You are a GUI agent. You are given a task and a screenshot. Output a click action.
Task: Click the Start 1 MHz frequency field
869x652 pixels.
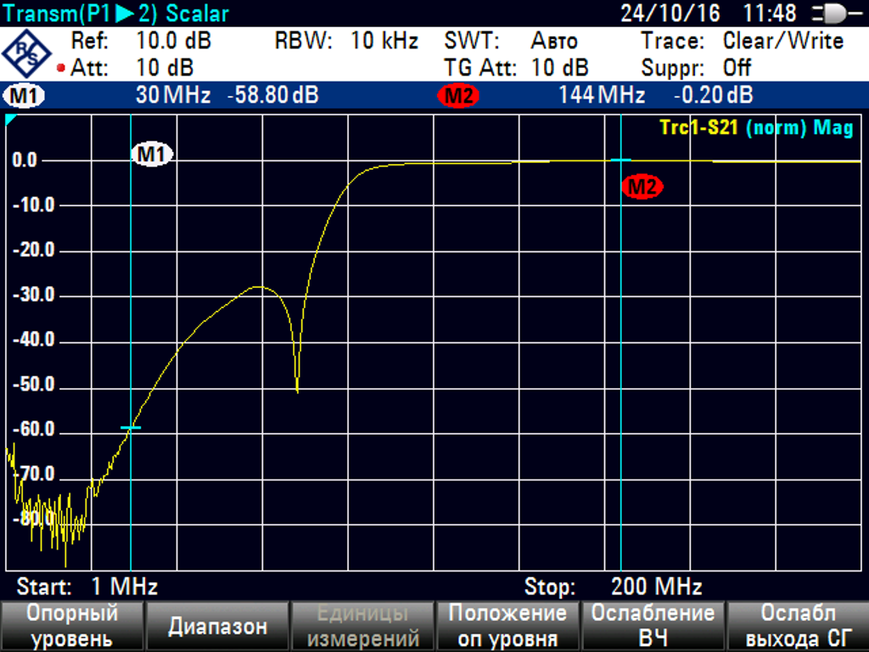pos(87,587)
